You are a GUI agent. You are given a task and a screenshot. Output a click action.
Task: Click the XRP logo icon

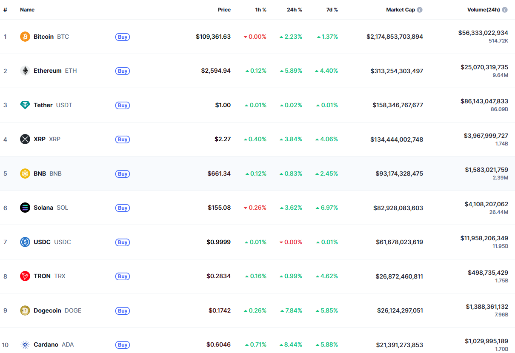tap(25, 139)
